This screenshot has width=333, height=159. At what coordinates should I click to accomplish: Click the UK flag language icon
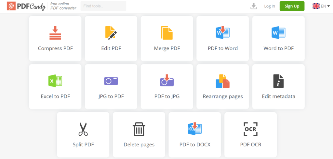pos(316,6)
